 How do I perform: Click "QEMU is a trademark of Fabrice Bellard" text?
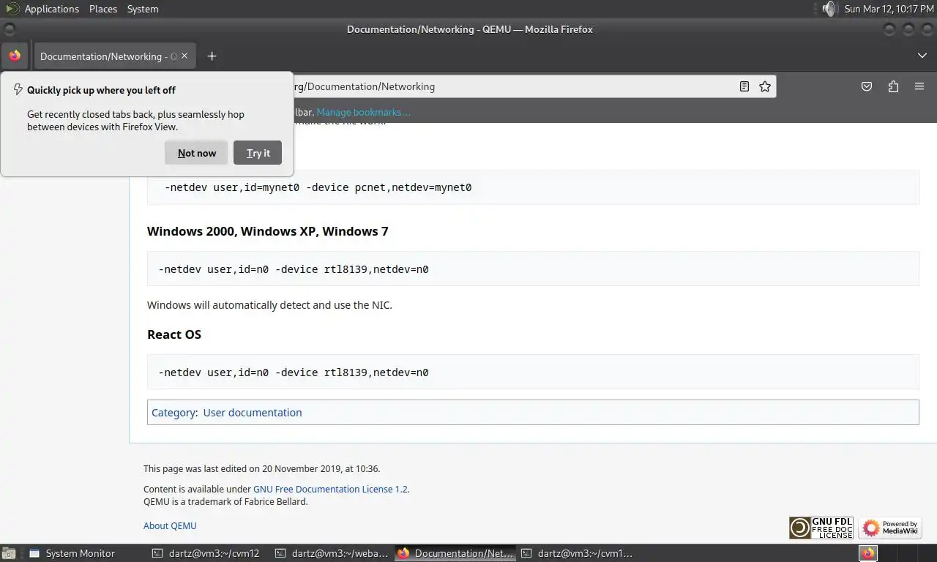[225, 502]
